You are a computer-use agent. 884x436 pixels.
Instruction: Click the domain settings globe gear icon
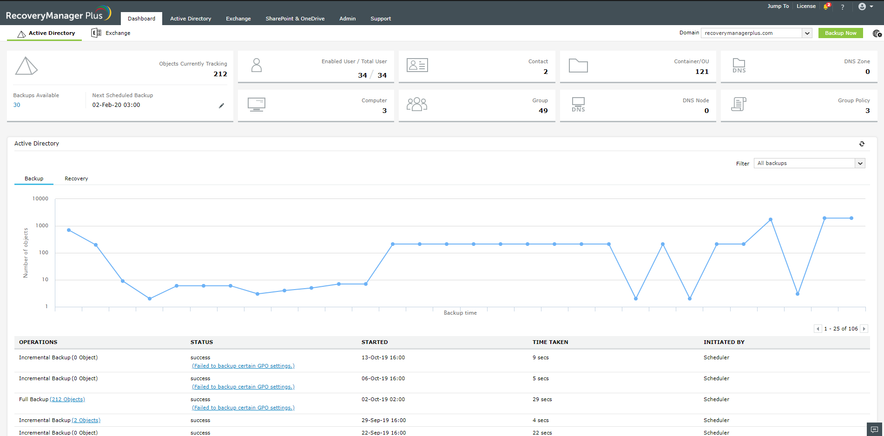(877, 33)
